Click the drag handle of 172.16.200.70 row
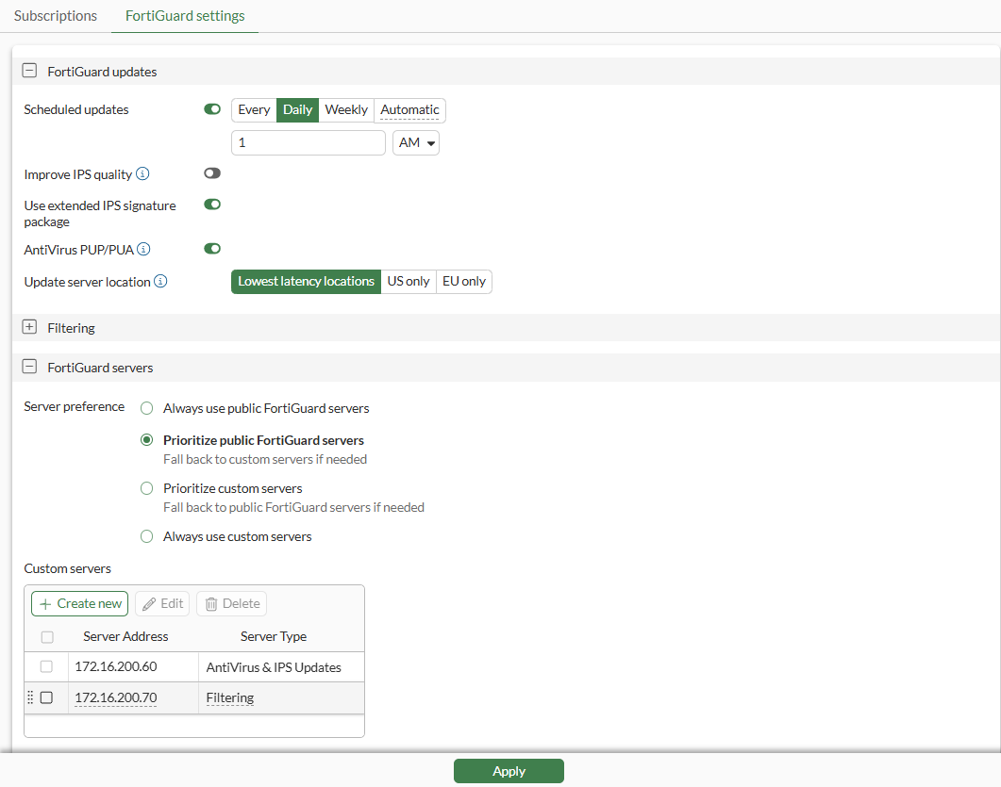This screenshot has height=787, width=1001. tap(30, 697)
